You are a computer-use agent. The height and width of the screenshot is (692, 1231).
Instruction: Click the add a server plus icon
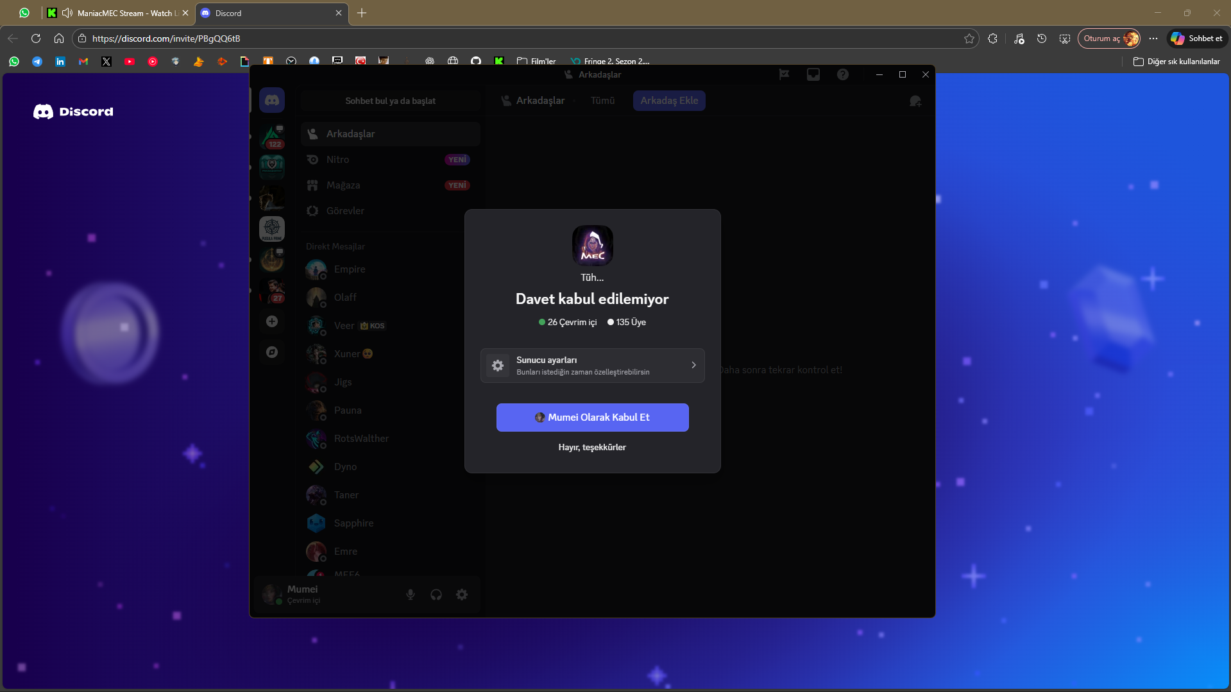[272, 321]
